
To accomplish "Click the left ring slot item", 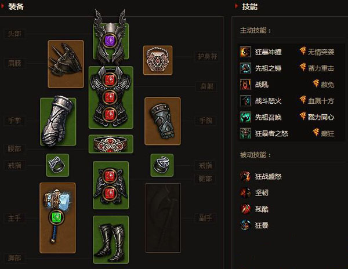I will coord(57,165).
